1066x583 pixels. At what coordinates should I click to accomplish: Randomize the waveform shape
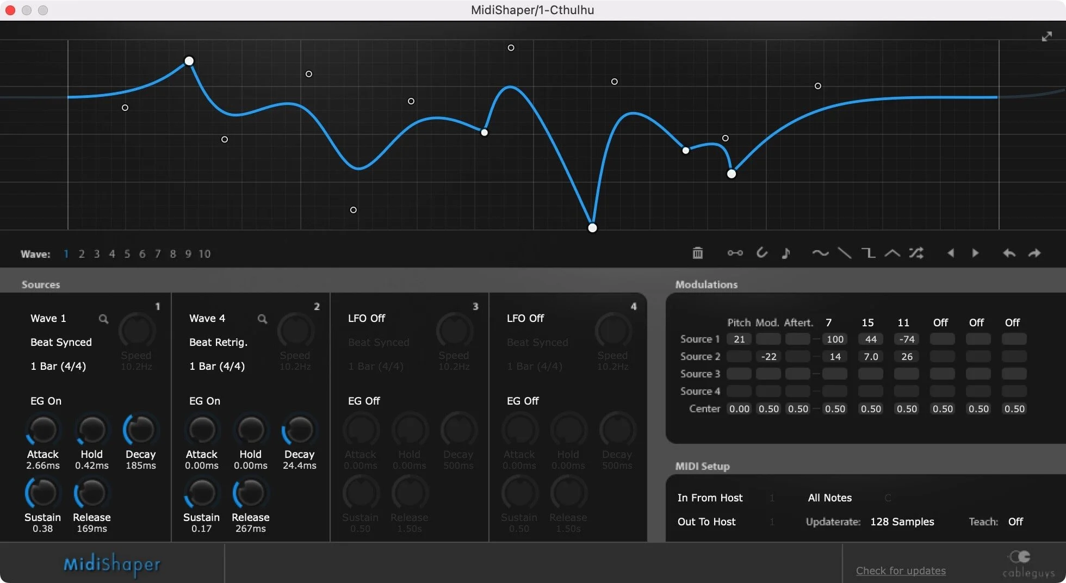[x=916, y=253]
